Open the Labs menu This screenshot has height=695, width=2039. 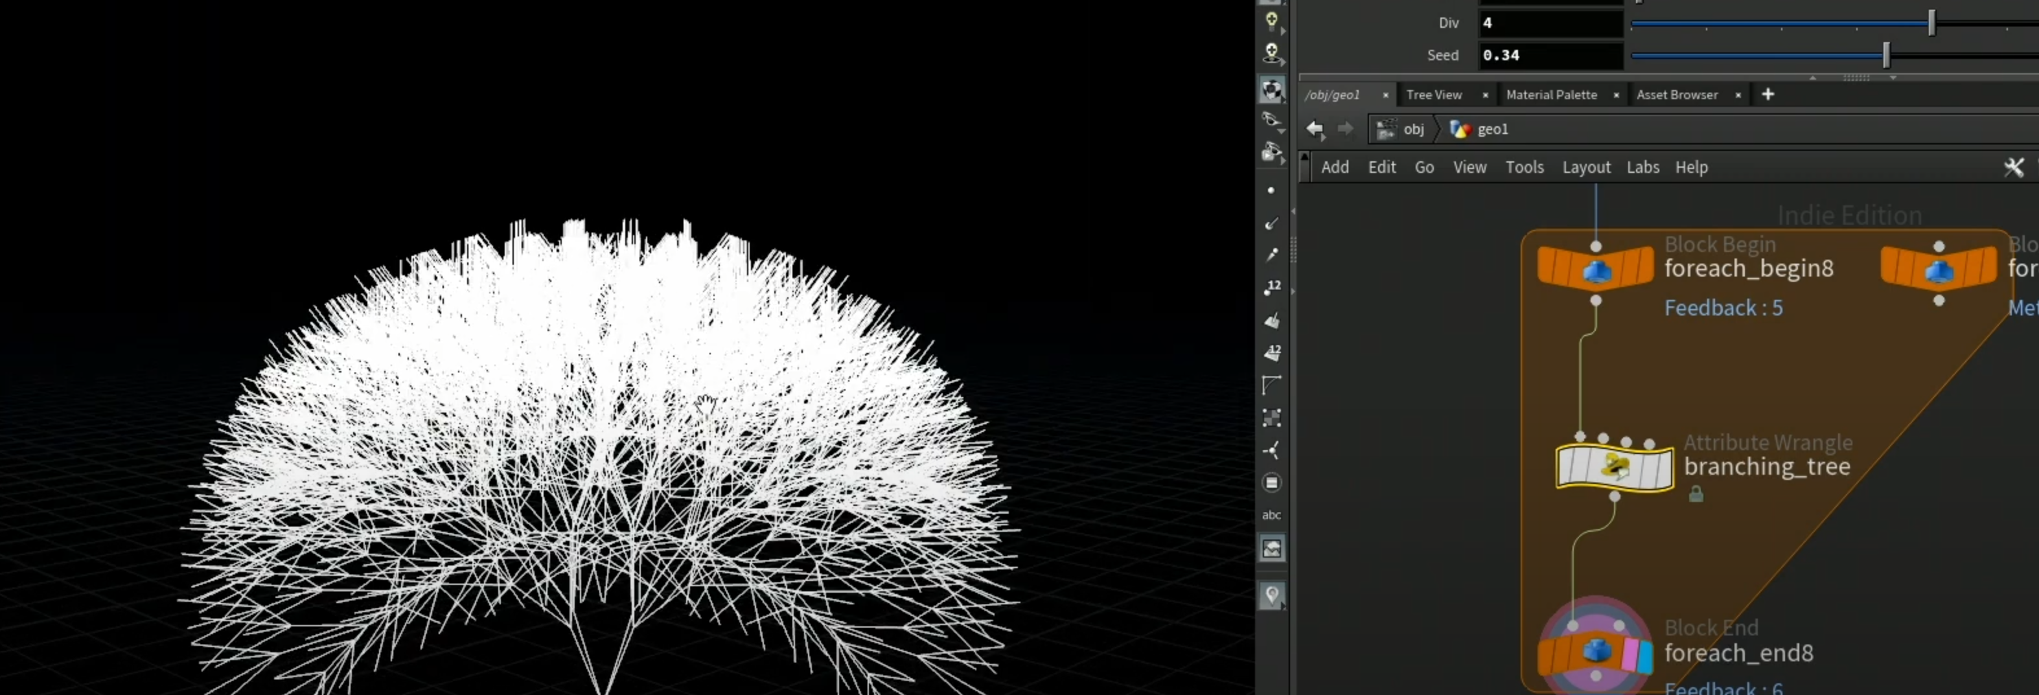[x=1642, y=167]
